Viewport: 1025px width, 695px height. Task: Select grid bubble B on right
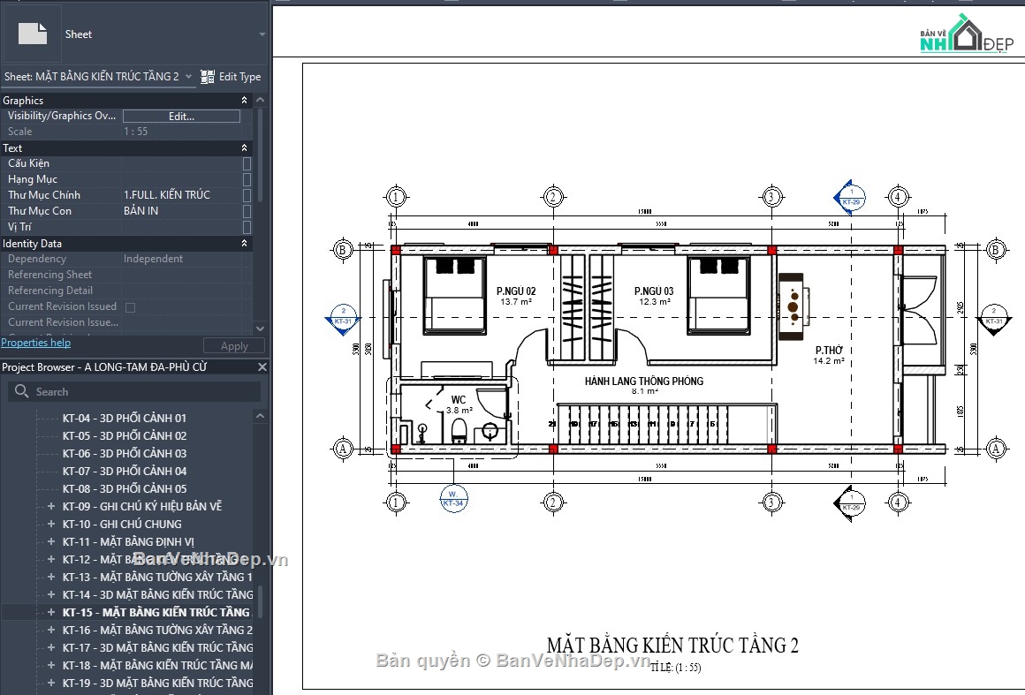click(x=996, y=250)
